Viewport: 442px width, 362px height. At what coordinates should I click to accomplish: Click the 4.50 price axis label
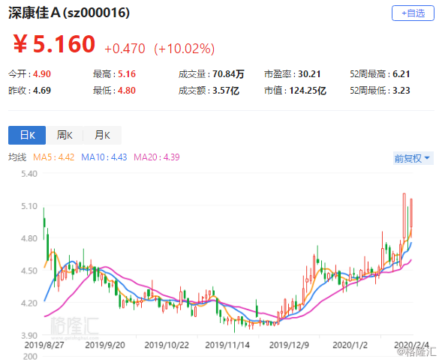point(29,271)
